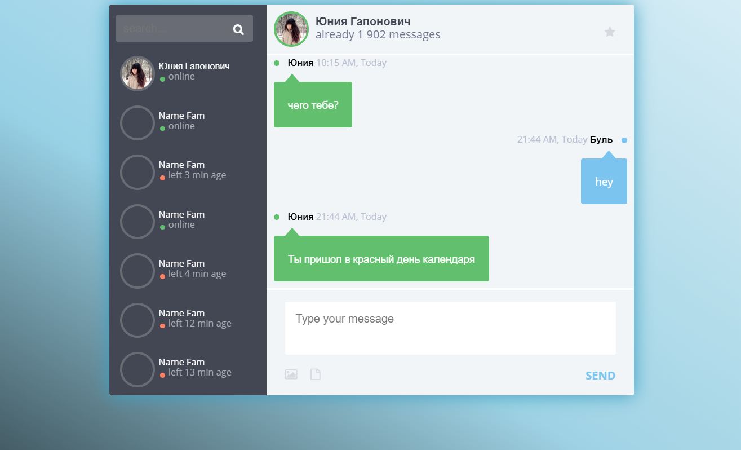The width and height of the screenshot is (741, 450).
Task: Click message "Ты пришол в красный день календаря"
Action: point(381,259)
